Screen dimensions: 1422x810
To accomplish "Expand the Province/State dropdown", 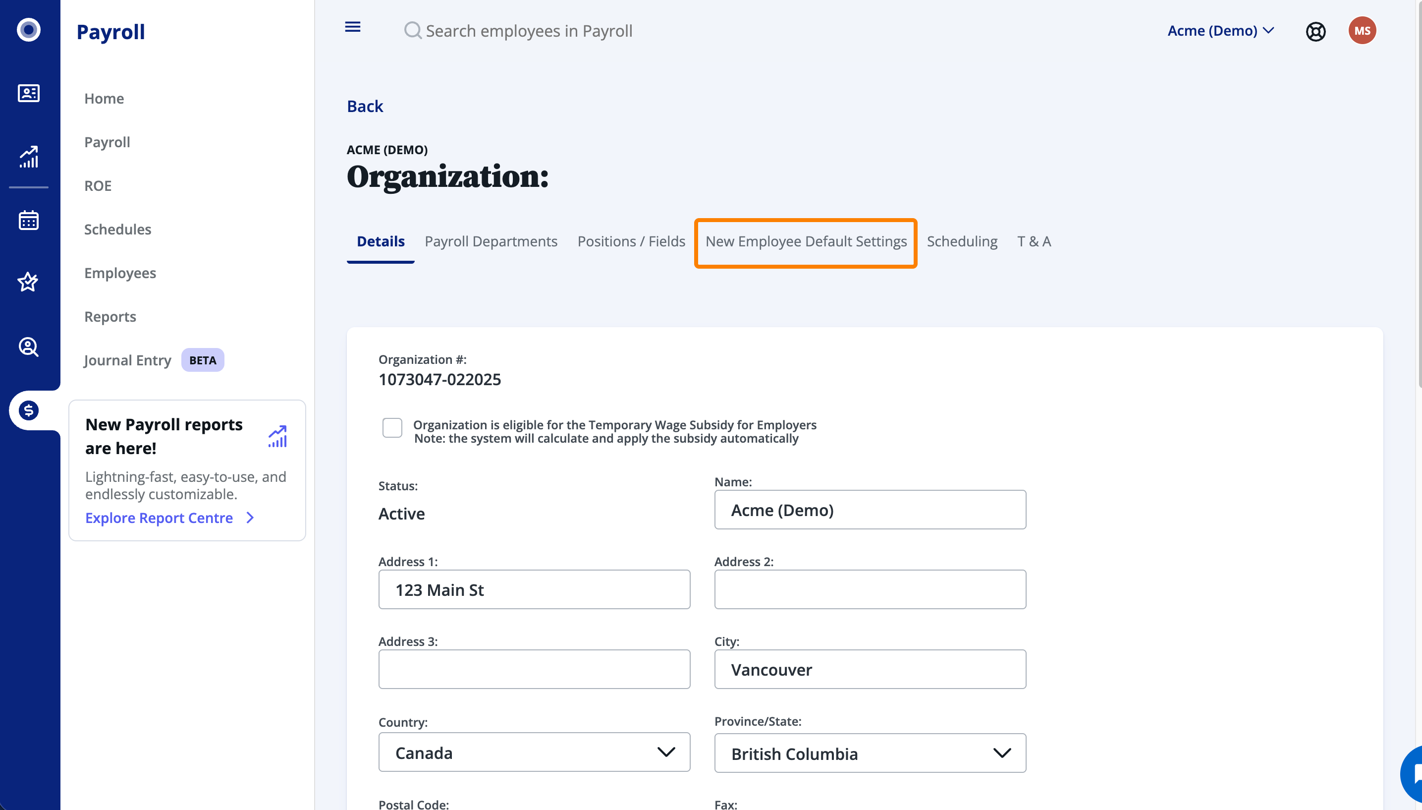I will pos(870,753).
